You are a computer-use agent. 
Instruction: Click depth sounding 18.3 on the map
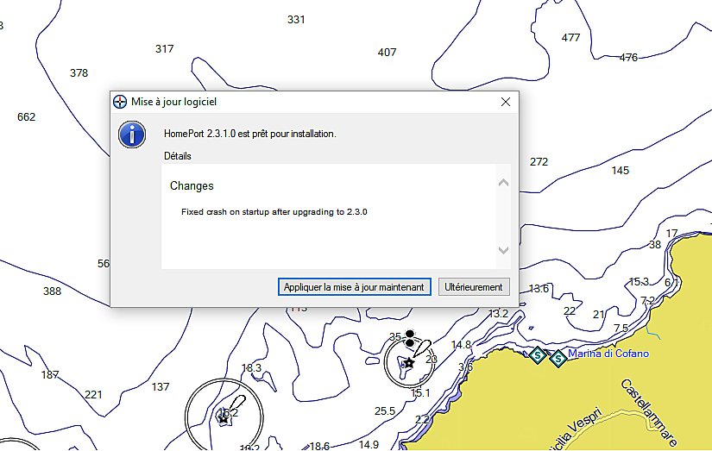(251, 368)
